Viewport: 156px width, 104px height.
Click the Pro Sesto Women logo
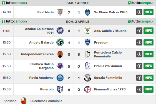pos(87,66)
